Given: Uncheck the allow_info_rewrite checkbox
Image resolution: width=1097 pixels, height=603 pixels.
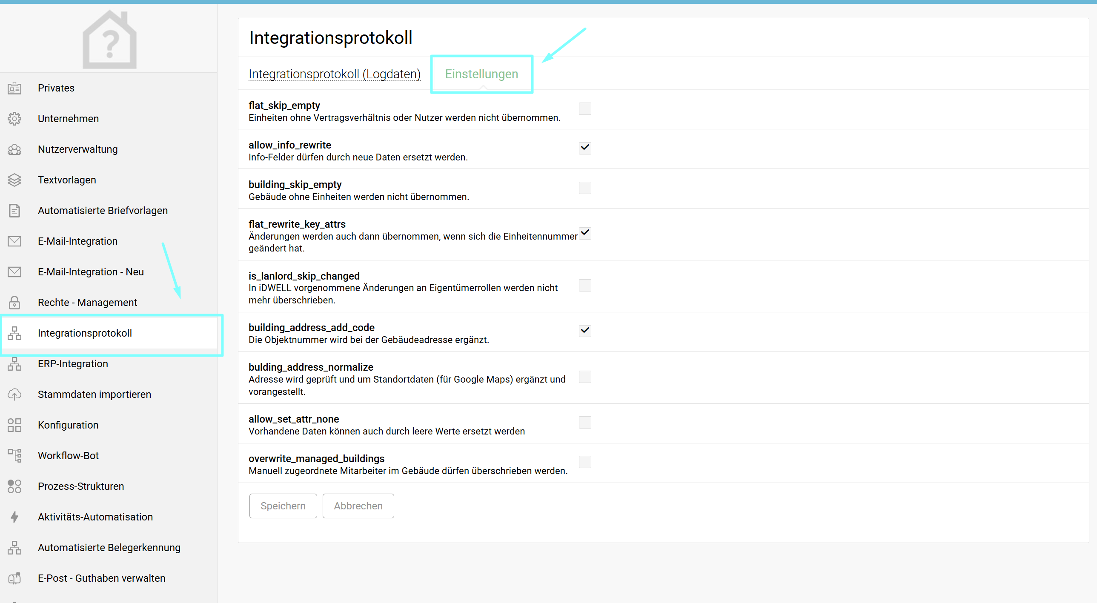Looking at the screenshot, I should (585, 148).
